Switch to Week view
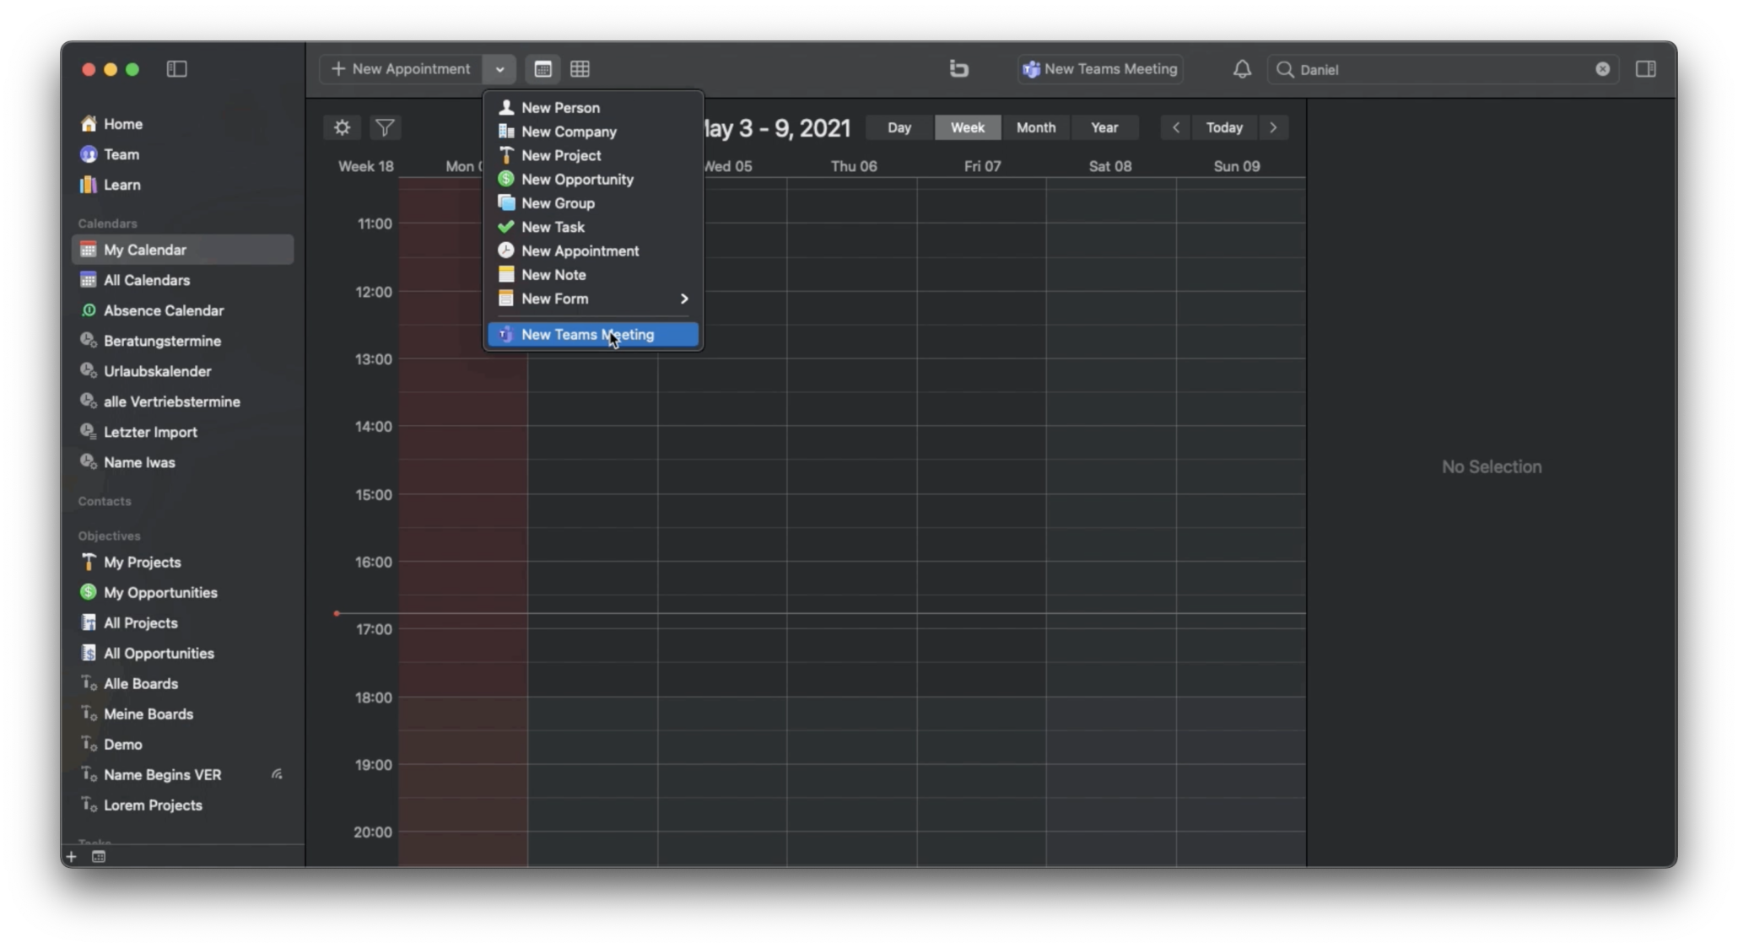 click(967, 127)
